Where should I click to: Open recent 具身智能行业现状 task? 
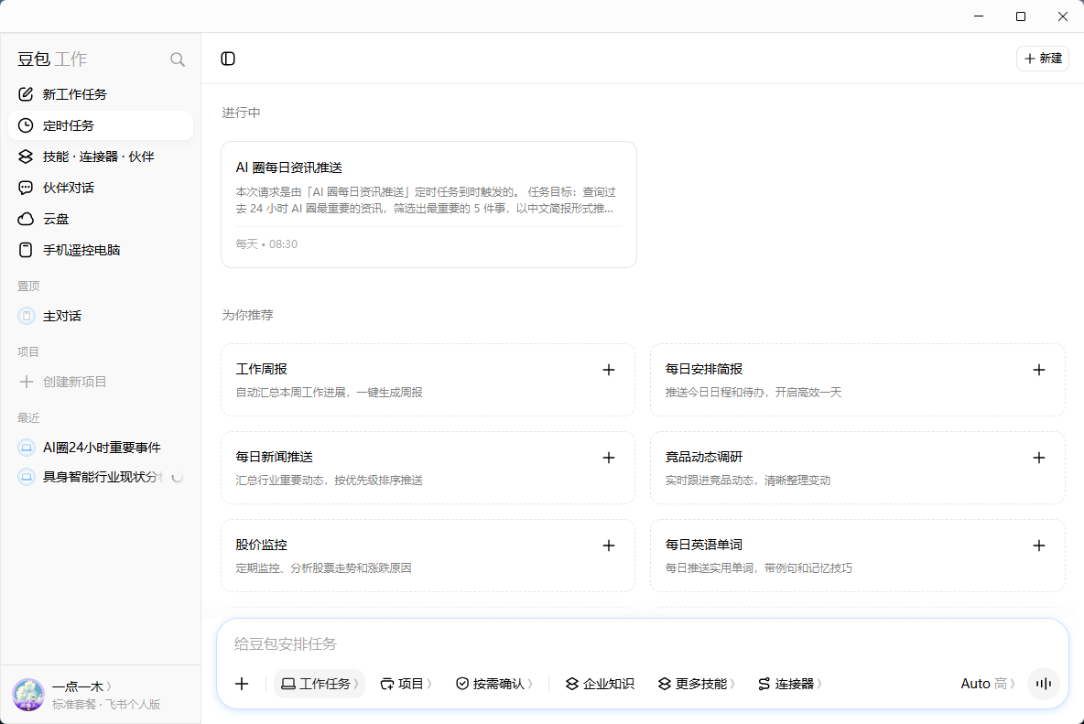click(x=100, y=477)
